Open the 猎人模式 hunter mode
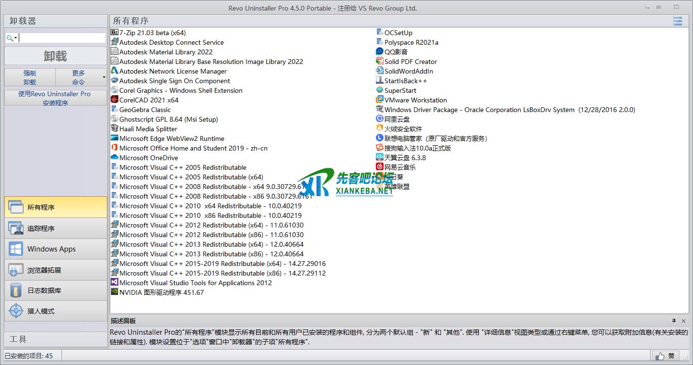 [x=55, y=311]
